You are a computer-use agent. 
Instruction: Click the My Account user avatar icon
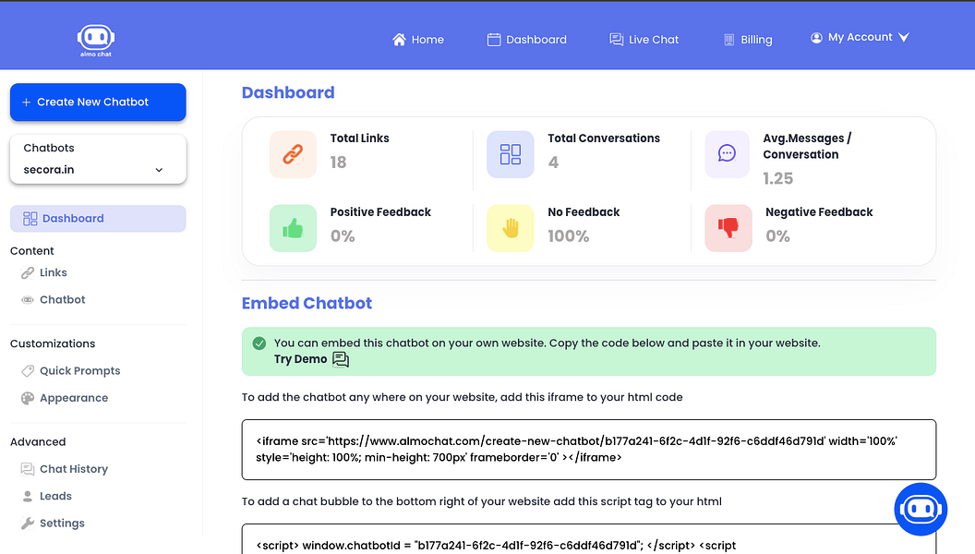point(816,38)
